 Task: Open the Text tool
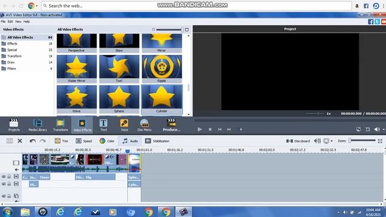click(x=103, y=125)
